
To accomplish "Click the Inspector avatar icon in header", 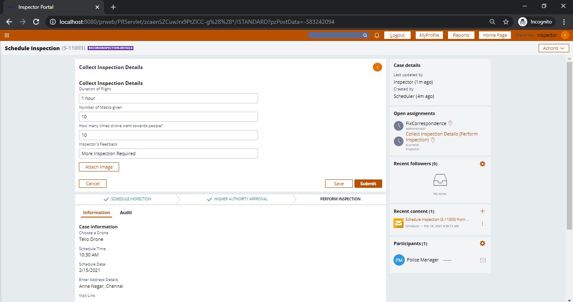I will click(565, 35).
